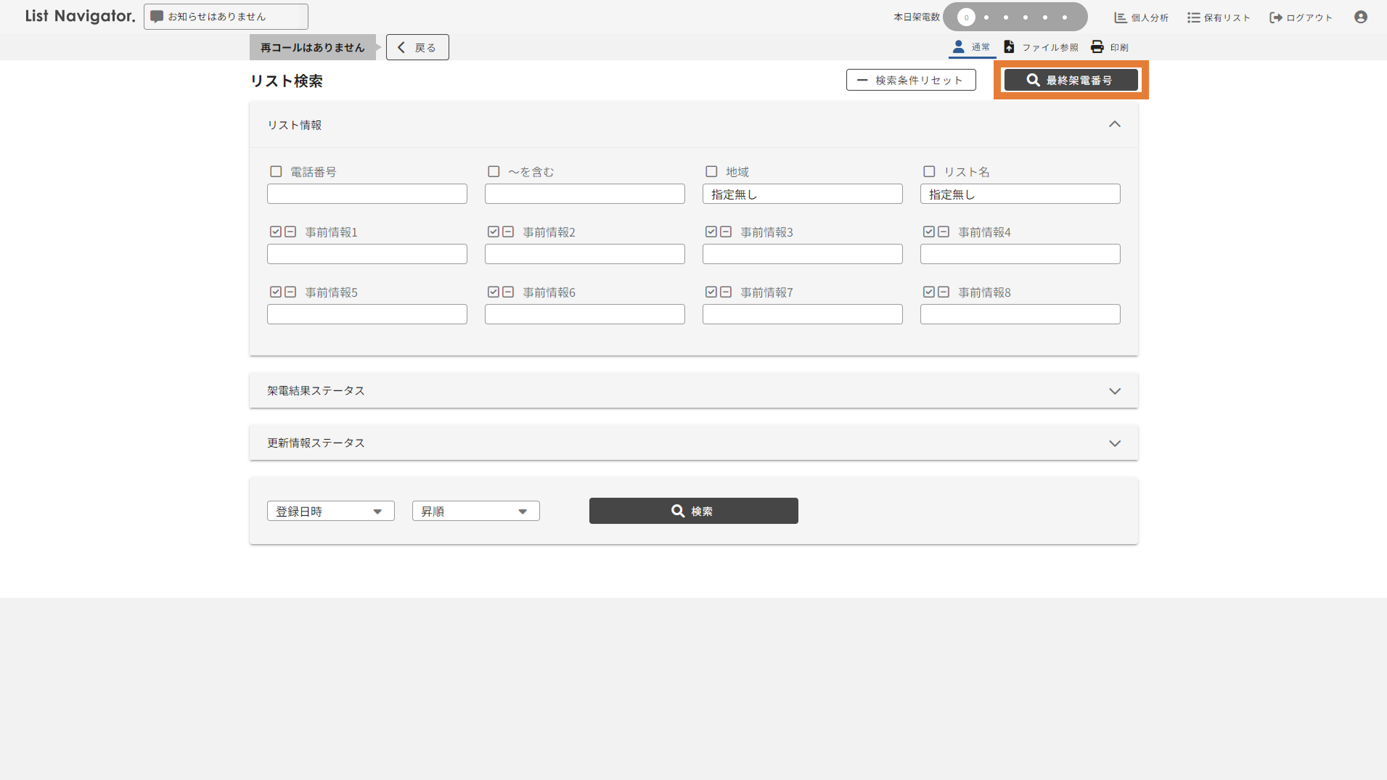Click the minus icon beside 事前情報1
The image size is (1387, 780).
pyautogui.click(x=290, y=232)
